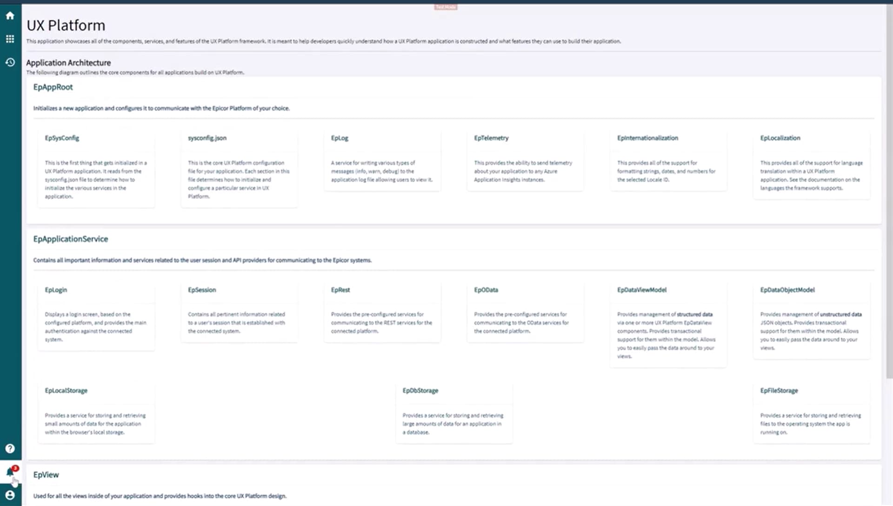This screenshot has width=893, height=506.
Task: Select the EpSession card title
Action: (x=202, y=290)
